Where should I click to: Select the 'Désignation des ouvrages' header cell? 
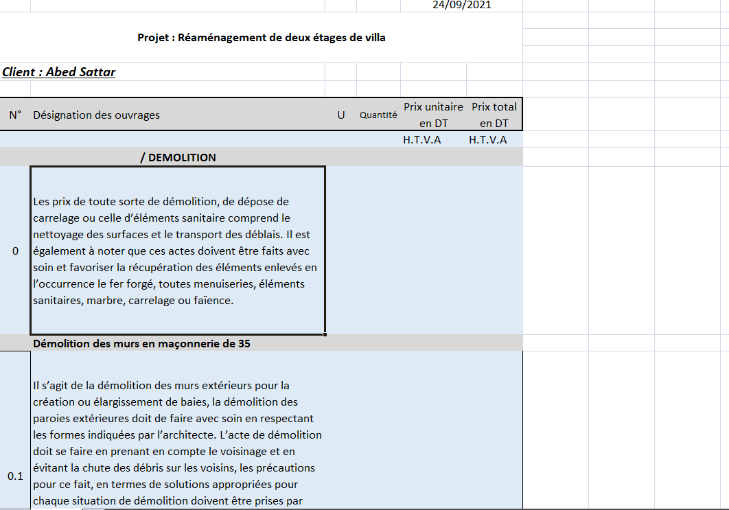(x=96, y=115)
